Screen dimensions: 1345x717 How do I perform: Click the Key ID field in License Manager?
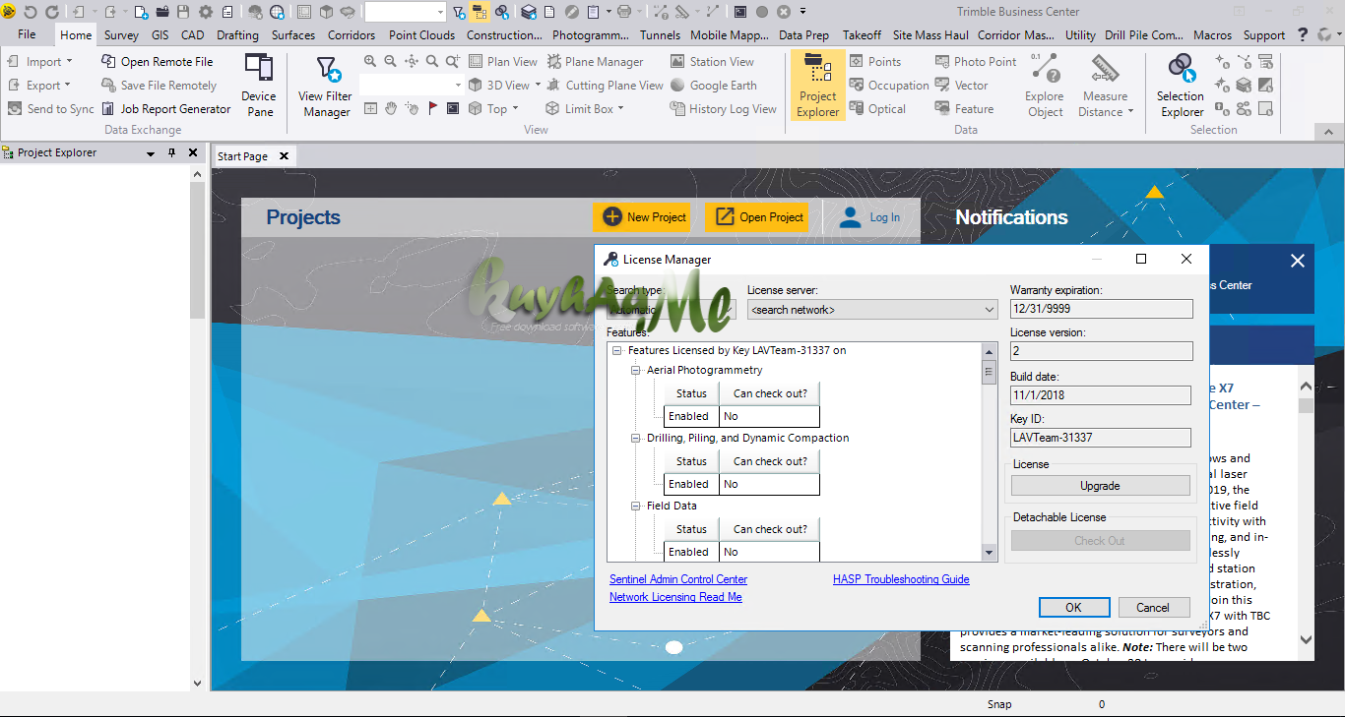tap(1100, 438)
